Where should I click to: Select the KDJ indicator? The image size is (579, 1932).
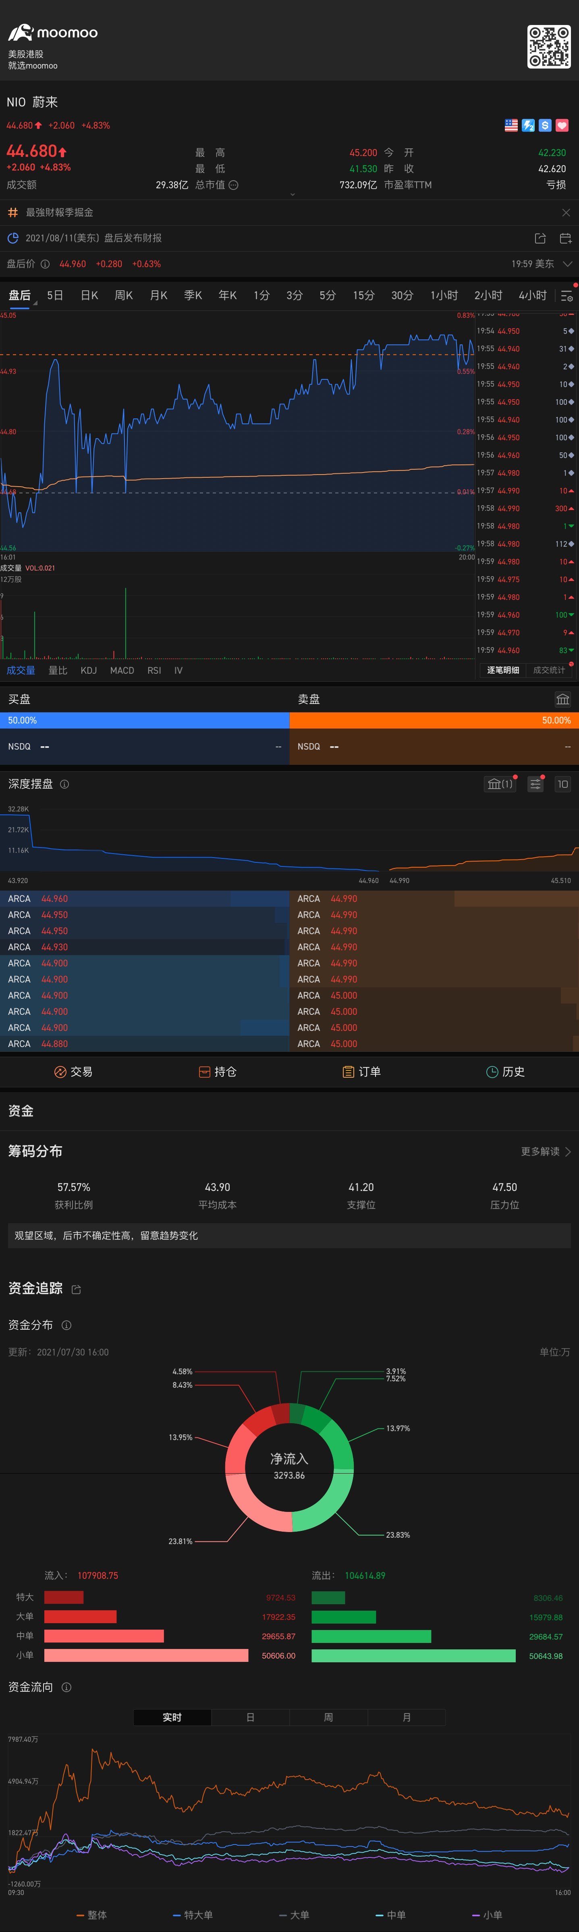[89, 670]
